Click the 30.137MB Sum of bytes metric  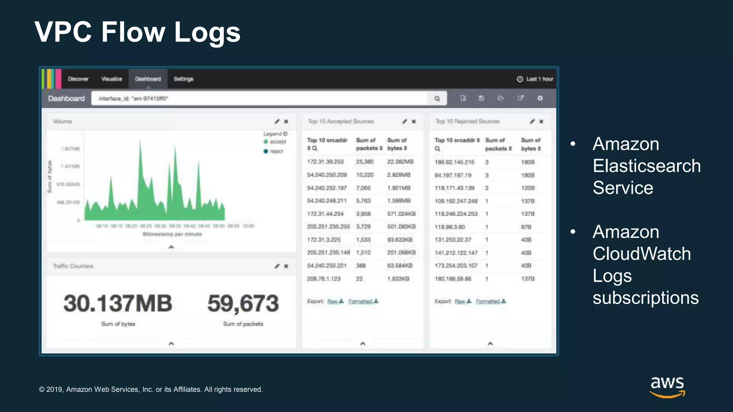[118, 303]
